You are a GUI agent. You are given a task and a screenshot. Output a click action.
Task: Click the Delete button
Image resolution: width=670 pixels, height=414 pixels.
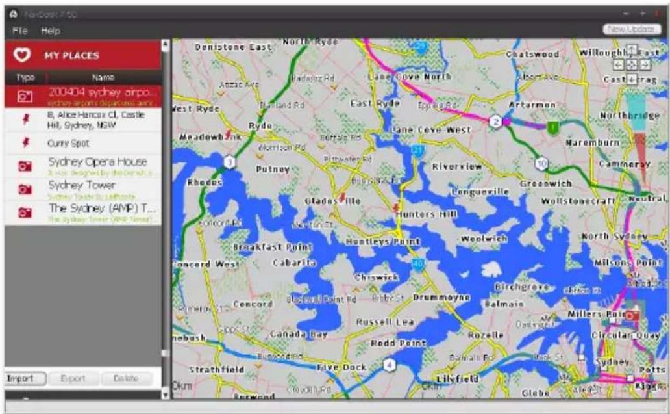(126, 378)
